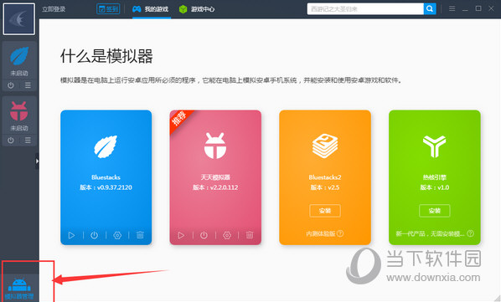Close the application window
This screenshot has width=501, height=302.
(491, 8)
